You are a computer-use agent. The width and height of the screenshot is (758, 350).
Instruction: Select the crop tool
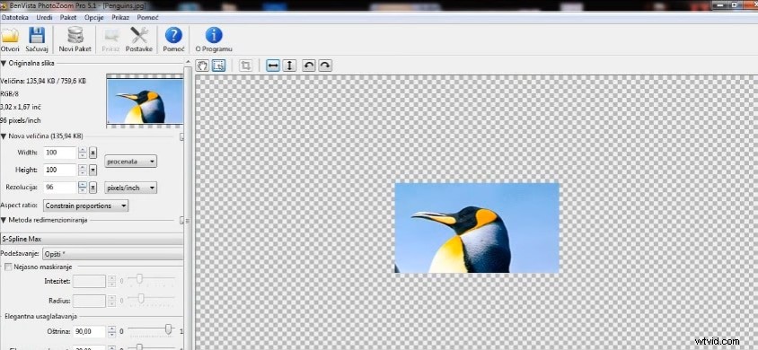[245, 66]
